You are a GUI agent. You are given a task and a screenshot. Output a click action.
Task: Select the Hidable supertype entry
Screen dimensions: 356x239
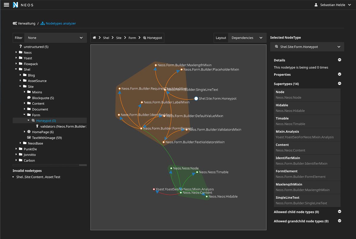point(307,108)
